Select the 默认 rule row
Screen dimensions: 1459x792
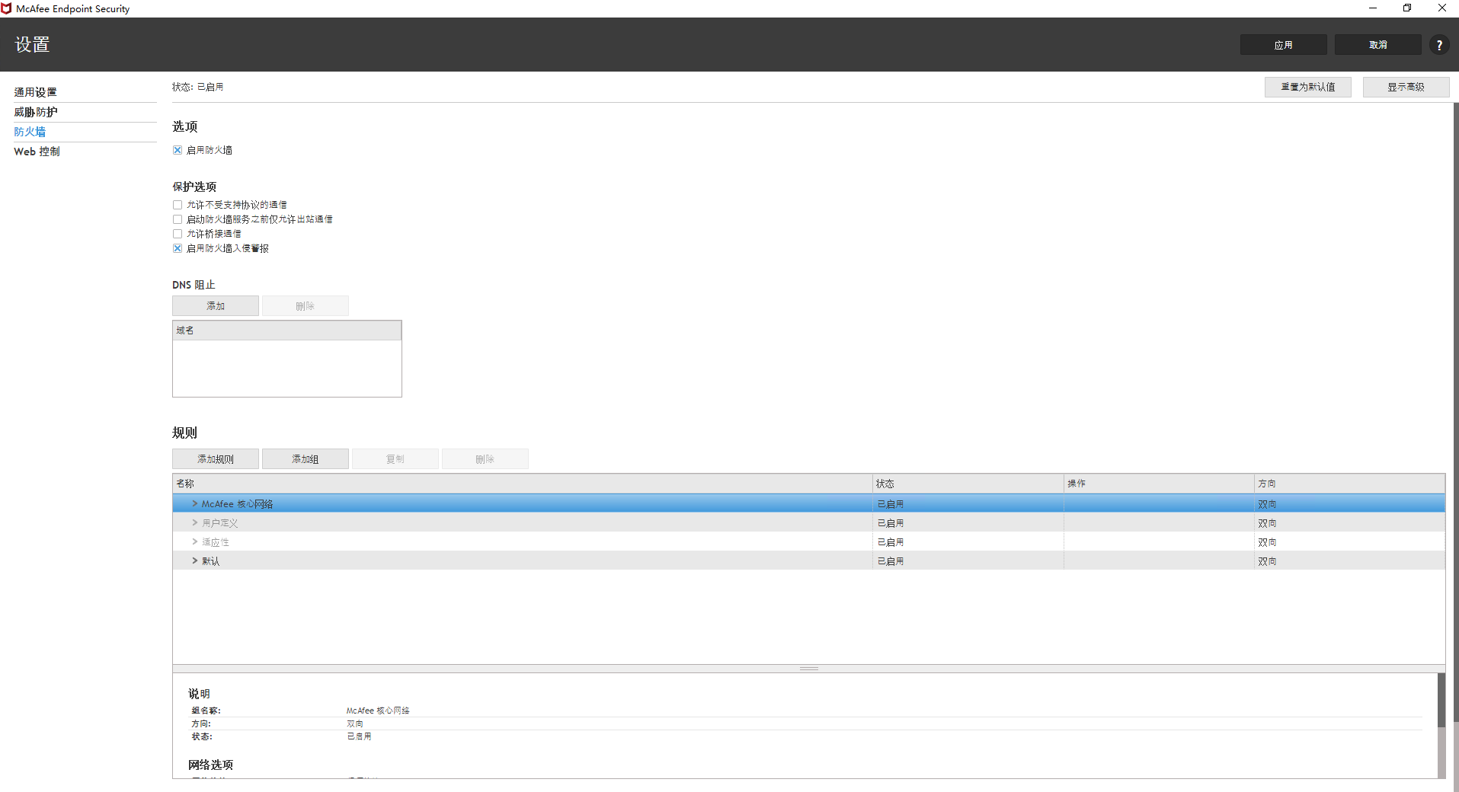(808, 560)
